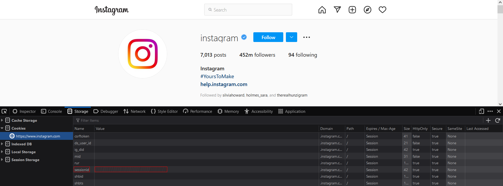Open the Explore compass icon
The image size is (503, 186).
367,10
